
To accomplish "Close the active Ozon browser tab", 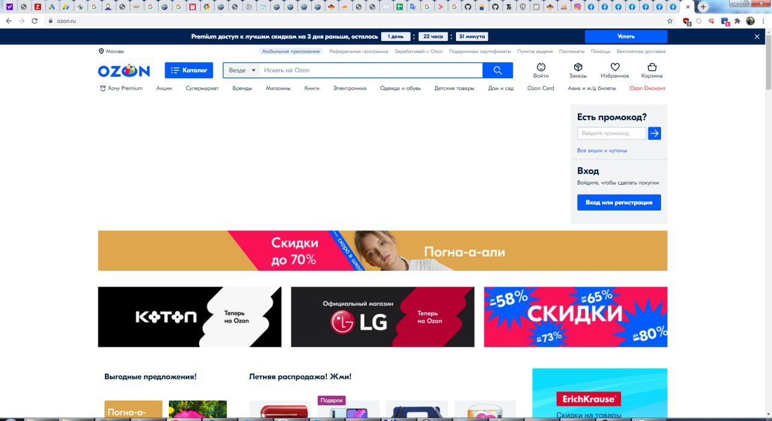I will (688, 7).
